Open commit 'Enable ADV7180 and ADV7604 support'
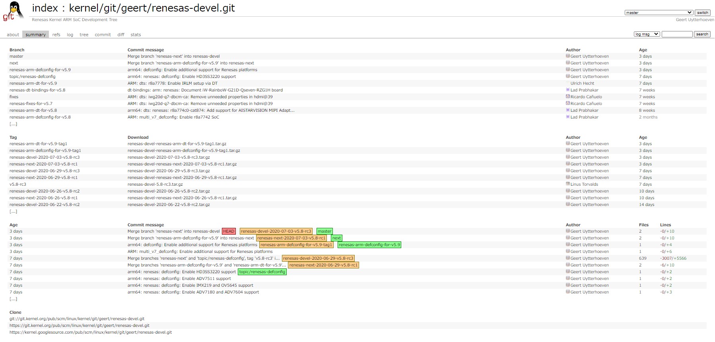 (x=193, y=292)
